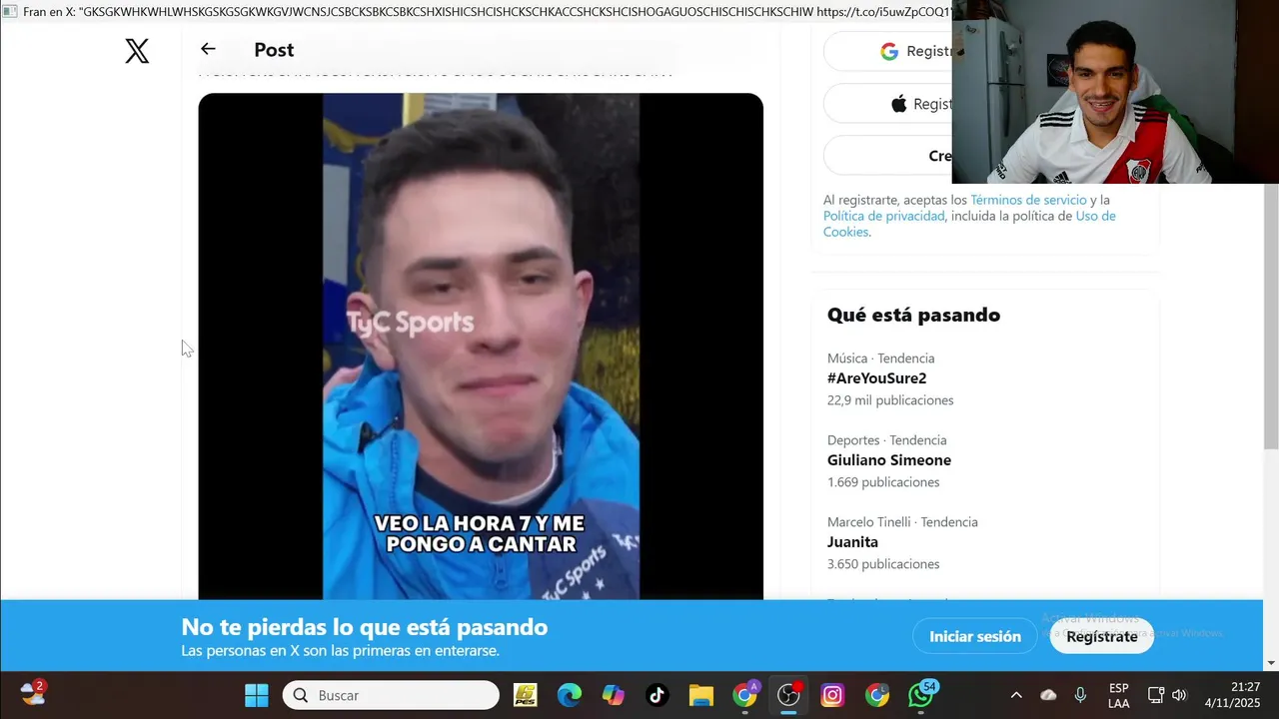Click the taskbar Buscar search field
The width and height of the screenshot is (1279, 719).
coord(391,695)
